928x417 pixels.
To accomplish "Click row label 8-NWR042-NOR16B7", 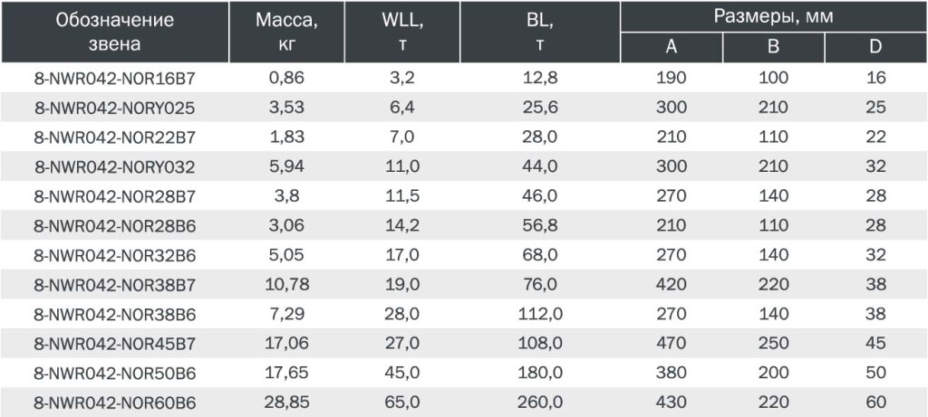I will click(115, 79).
